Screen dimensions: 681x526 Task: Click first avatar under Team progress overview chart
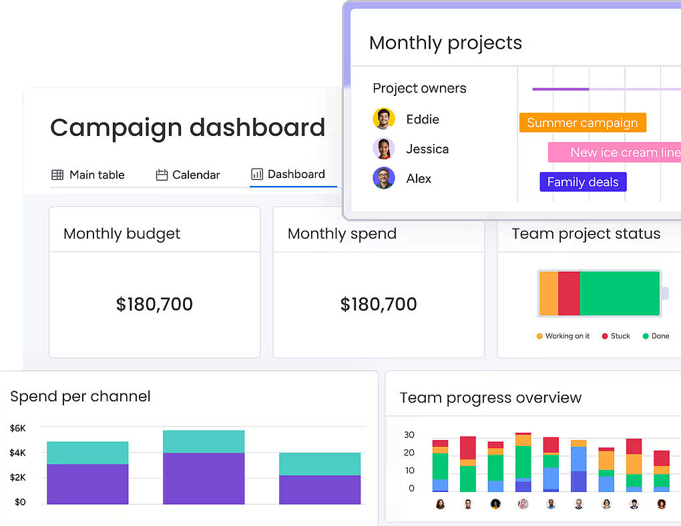[441, 504]
